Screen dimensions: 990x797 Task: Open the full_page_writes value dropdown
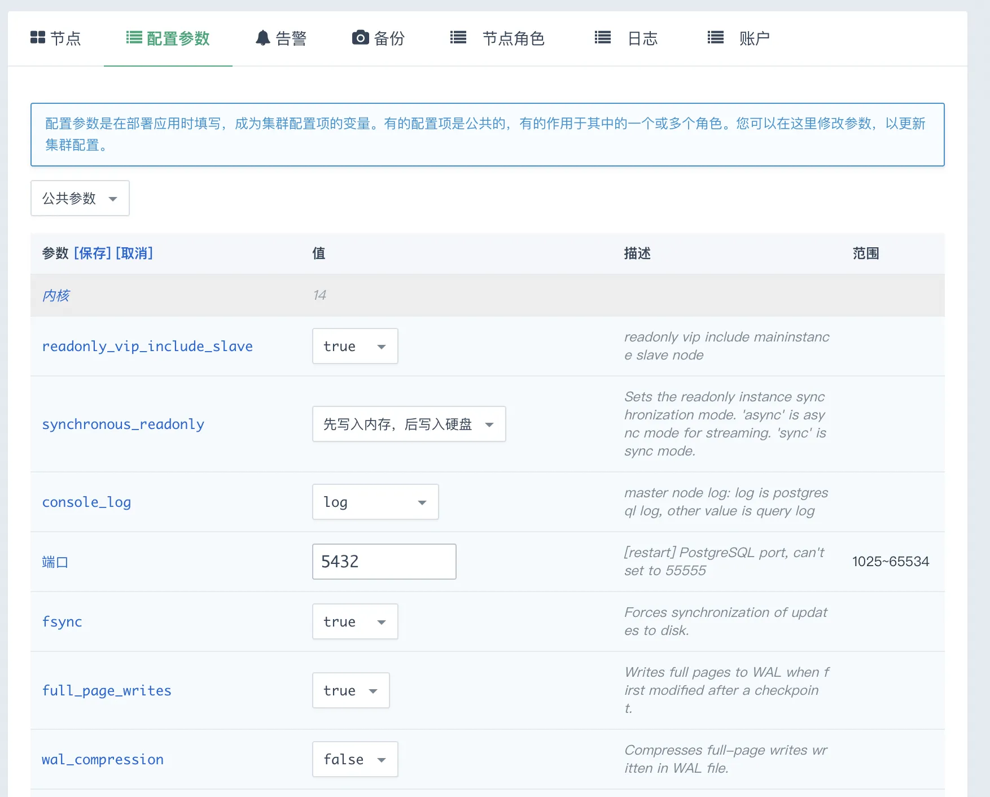coord(351,690)
